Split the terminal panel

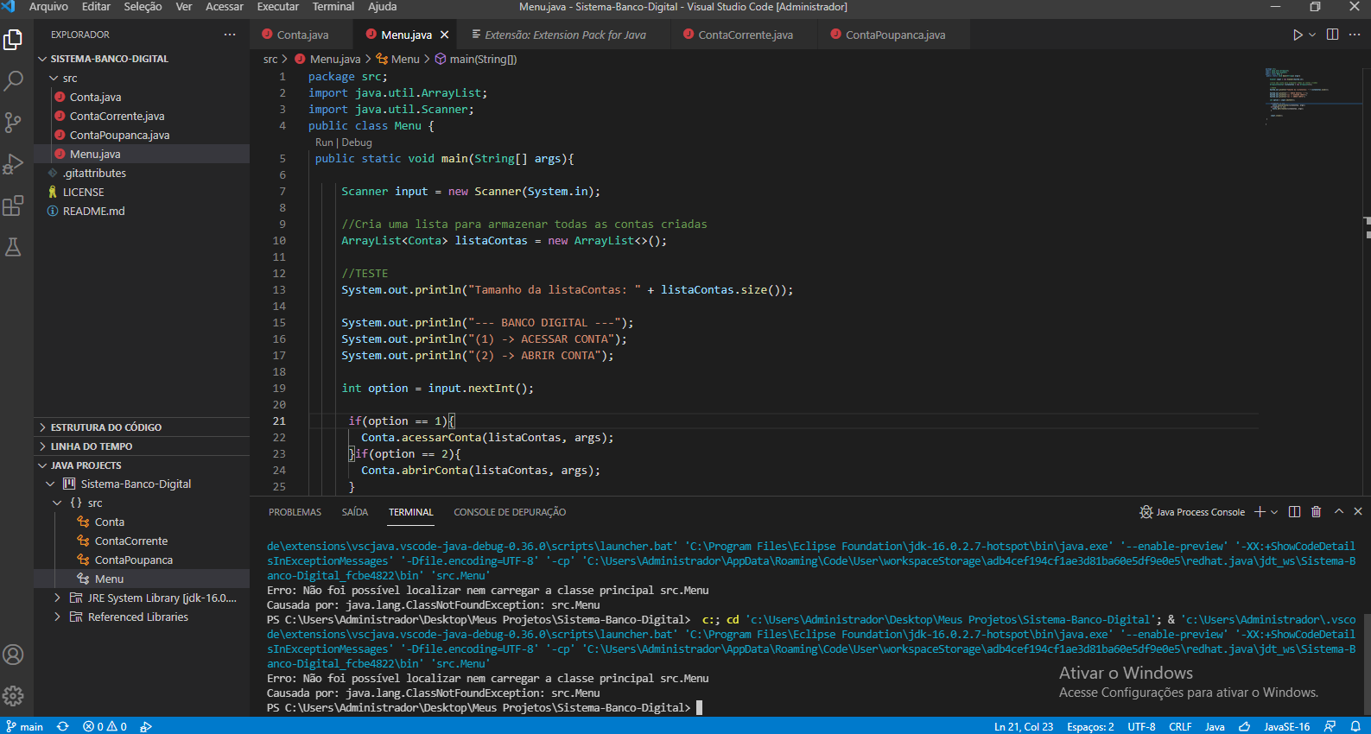(x=1294, y=512)
